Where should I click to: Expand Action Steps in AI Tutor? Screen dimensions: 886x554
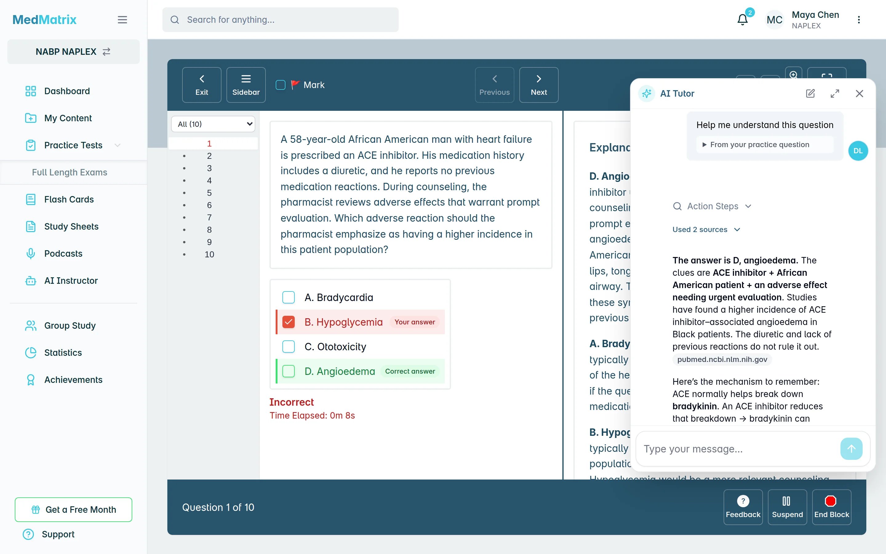click(x=712, y=206)
